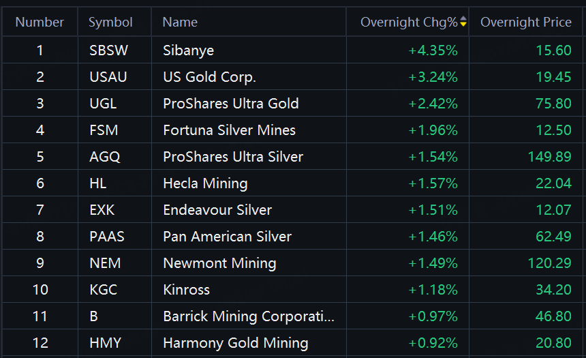Sort by Overnight Chg% sort arrow icon
586x358 pixels.
(x=463, y=22)
